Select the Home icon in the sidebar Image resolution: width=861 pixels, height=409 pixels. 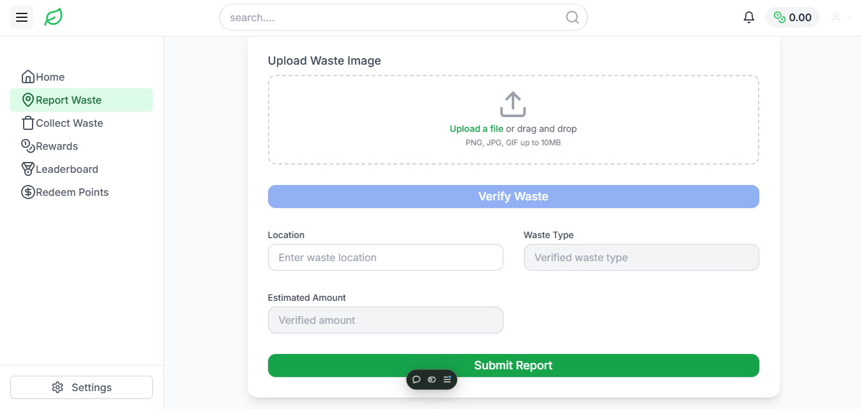click(28, 76)
